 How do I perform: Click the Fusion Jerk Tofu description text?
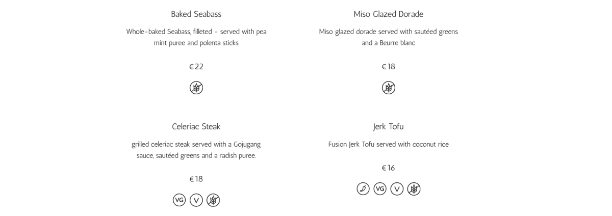[x=389, y=145]
